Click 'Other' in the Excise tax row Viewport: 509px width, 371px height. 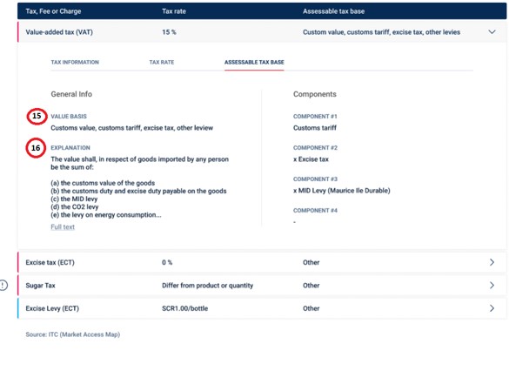pos(311,262)
